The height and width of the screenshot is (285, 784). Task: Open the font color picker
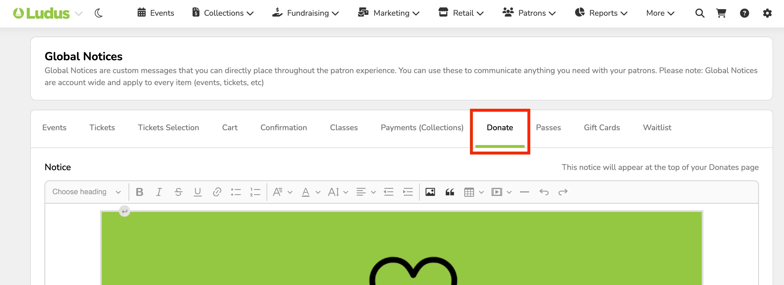[x=311, y=192]
